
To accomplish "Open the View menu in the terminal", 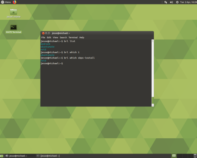I will pyautogui.click(x=55, y=37).
